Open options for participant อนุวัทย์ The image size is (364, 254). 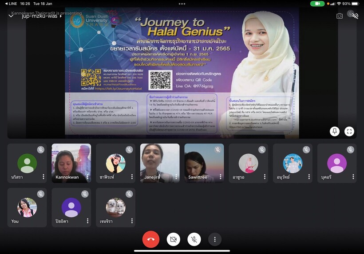[x=309, y=177]
